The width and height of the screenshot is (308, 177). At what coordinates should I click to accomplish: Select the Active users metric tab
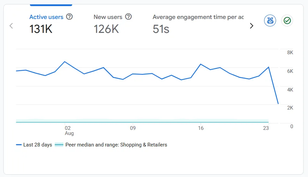coord(51,24)
